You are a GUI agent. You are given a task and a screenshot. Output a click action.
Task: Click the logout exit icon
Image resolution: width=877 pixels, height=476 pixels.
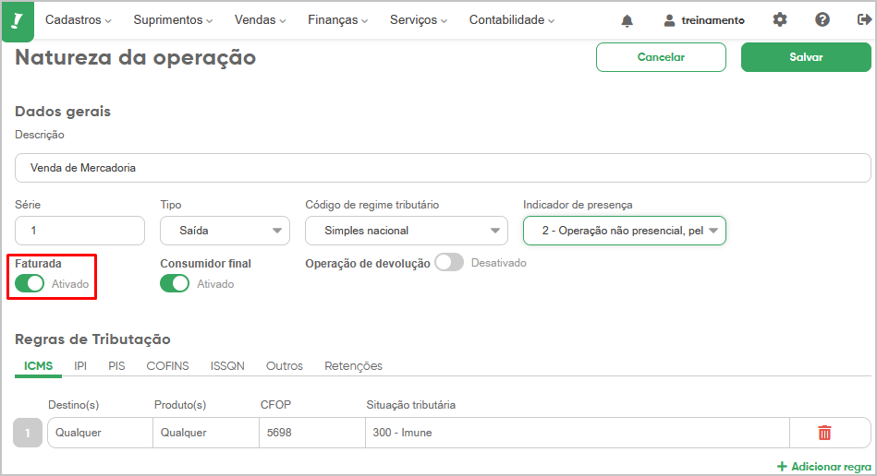point(864,20)
